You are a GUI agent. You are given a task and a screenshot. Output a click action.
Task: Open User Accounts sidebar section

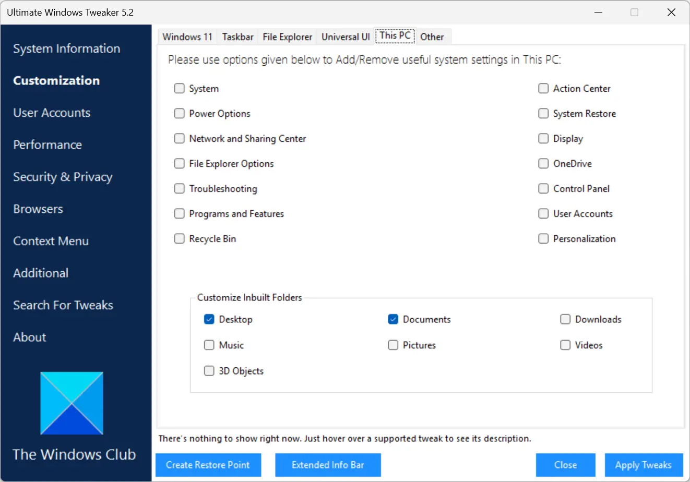click(52, 113)
